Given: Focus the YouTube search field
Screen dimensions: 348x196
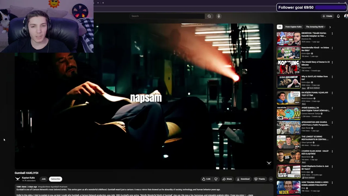Looking at the screenshot, I should [x=167, y=16].
